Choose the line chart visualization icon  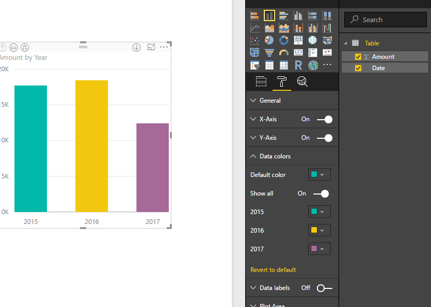click(x=255, y=28)
